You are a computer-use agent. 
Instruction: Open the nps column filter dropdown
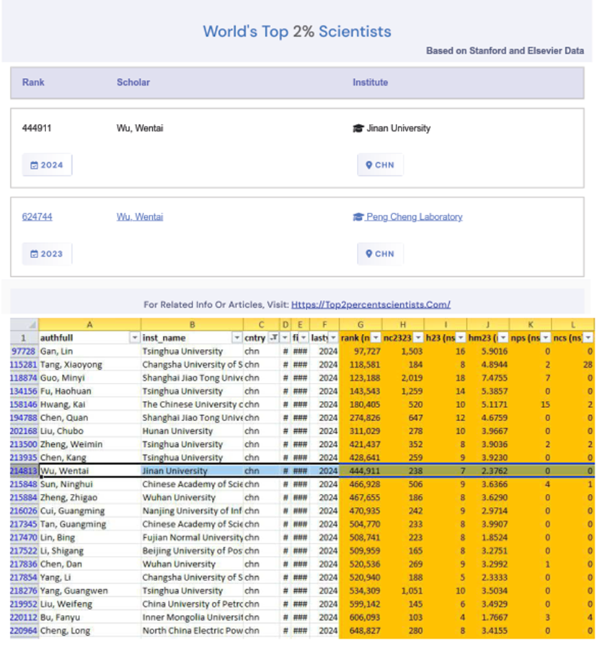[545, 338]
